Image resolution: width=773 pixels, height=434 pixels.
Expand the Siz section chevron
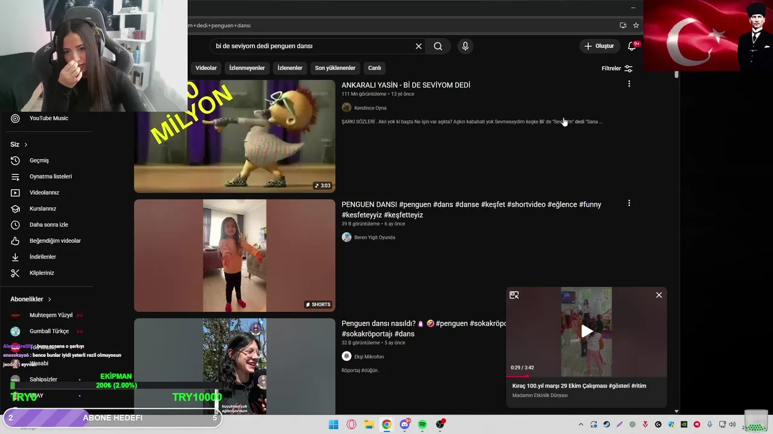point(25,145)
